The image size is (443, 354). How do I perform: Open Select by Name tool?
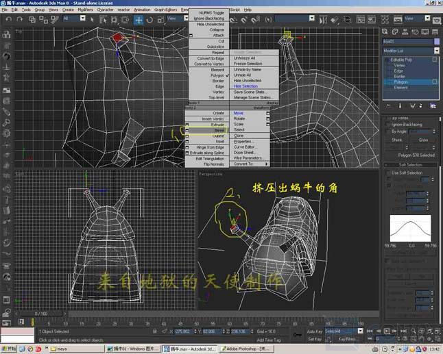click(103, 19)
